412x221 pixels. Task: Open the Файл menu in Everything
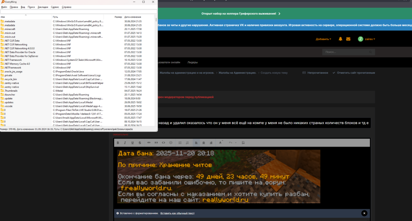coord(4,7)
